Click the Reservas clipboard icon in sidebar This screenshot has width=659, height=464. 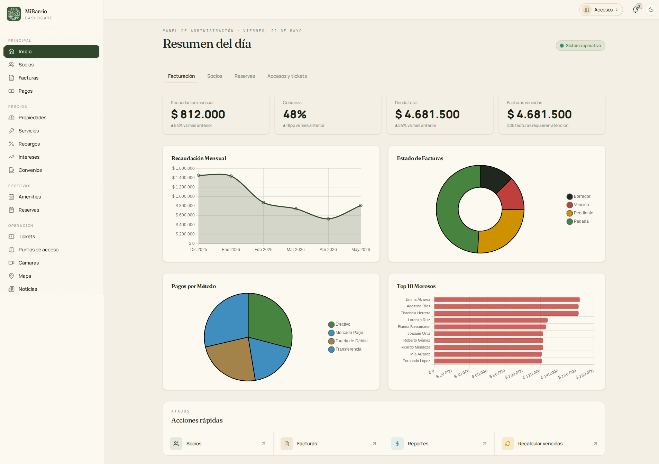click(x=11, y=210)
